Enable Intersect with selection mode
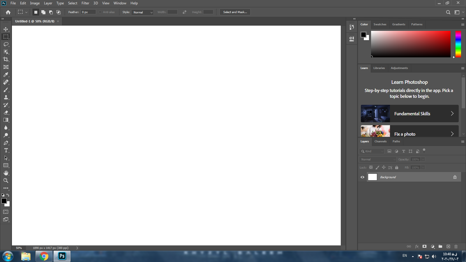Viewport: 466px width, 262px height. [x=59, y=12]
